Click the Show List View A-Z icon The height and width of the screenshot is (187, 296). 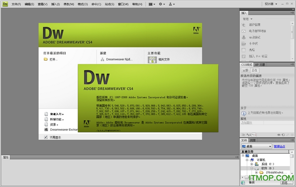tap(249, 135)
